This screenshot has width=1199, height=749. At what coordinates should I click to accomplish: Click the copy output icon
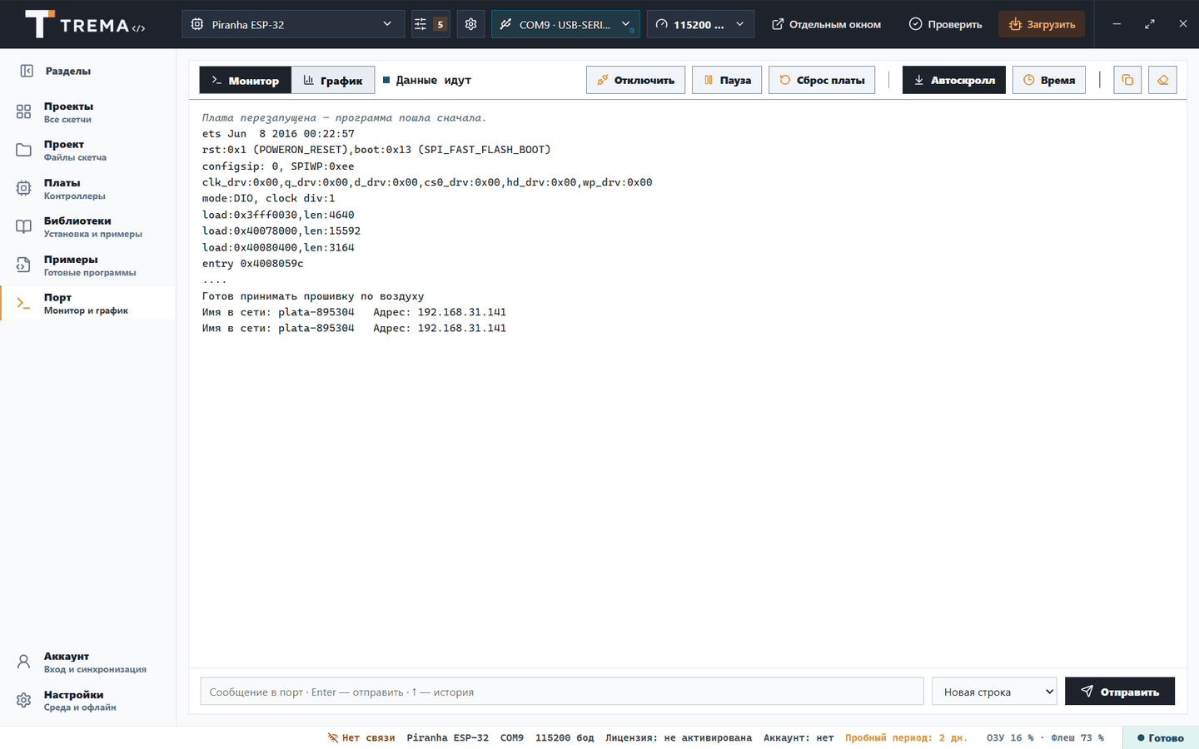[1127, 80]
